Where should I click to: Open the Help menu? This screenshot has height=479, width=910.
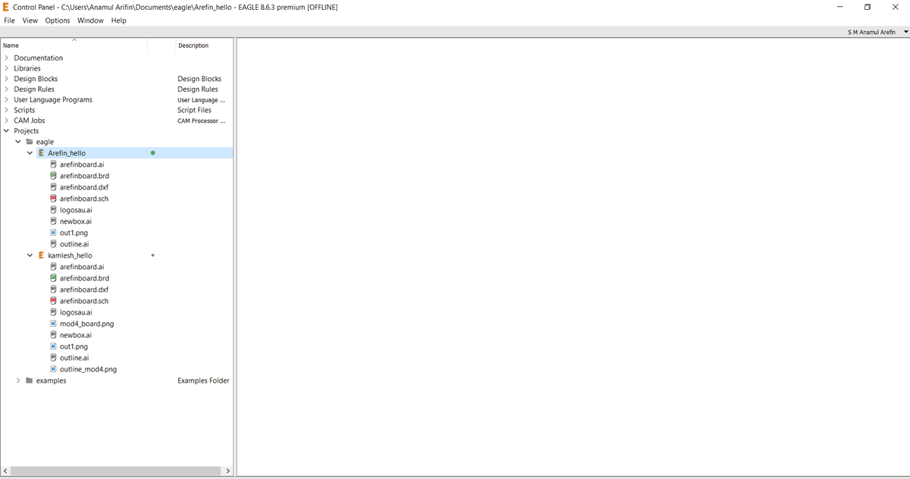[x=119, y=20]
